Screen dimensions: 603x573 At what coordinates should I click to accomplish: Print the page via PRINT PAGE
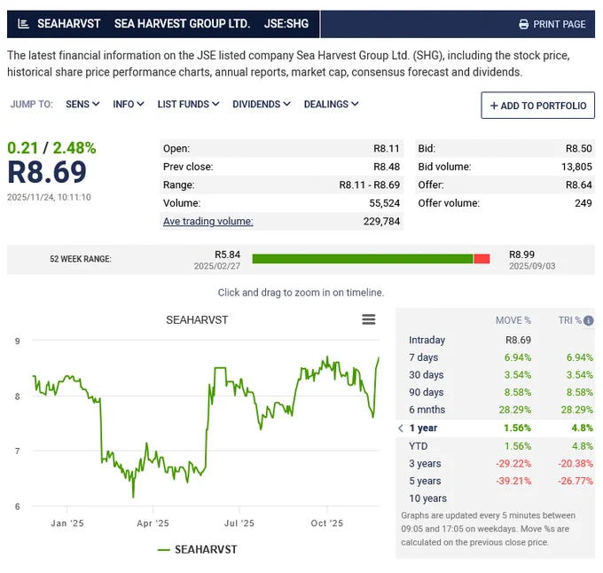(x=552, y=24)
